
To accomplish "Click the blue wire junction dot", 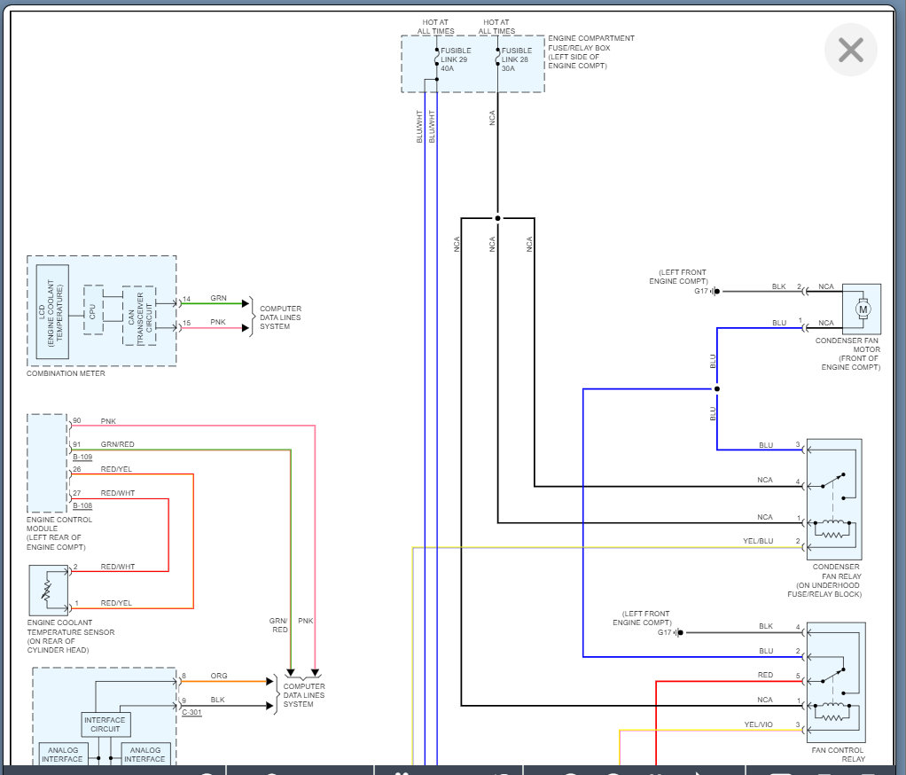I will tap(717, 388).
